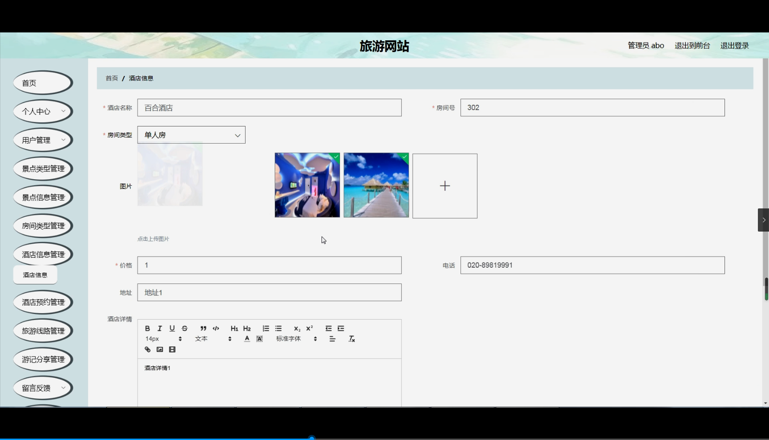The height and width of the screenshot is (440, 769).
Task: Open 酒店信息管理 in the sidebar
Action: tap(43, 255)
